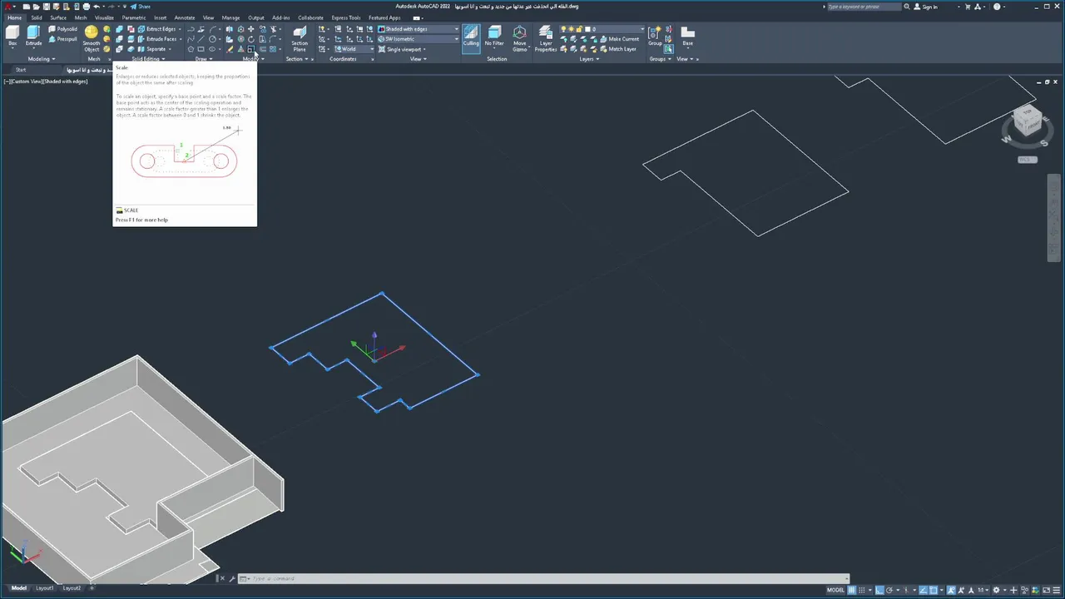1065x599 pixels.
Task: Switch to the Express Tools tab
Action: coord(346,17)
